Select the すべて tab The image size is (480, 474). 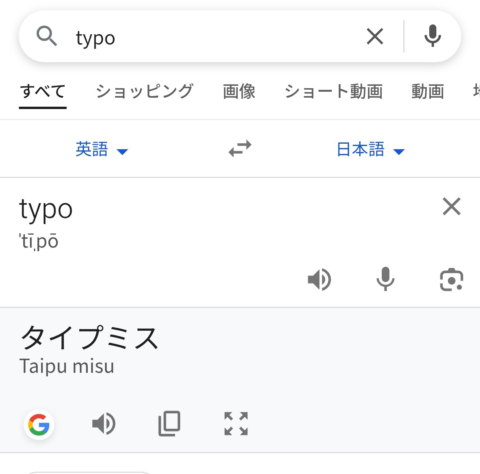pyautogui.click(x=43, y=92)
